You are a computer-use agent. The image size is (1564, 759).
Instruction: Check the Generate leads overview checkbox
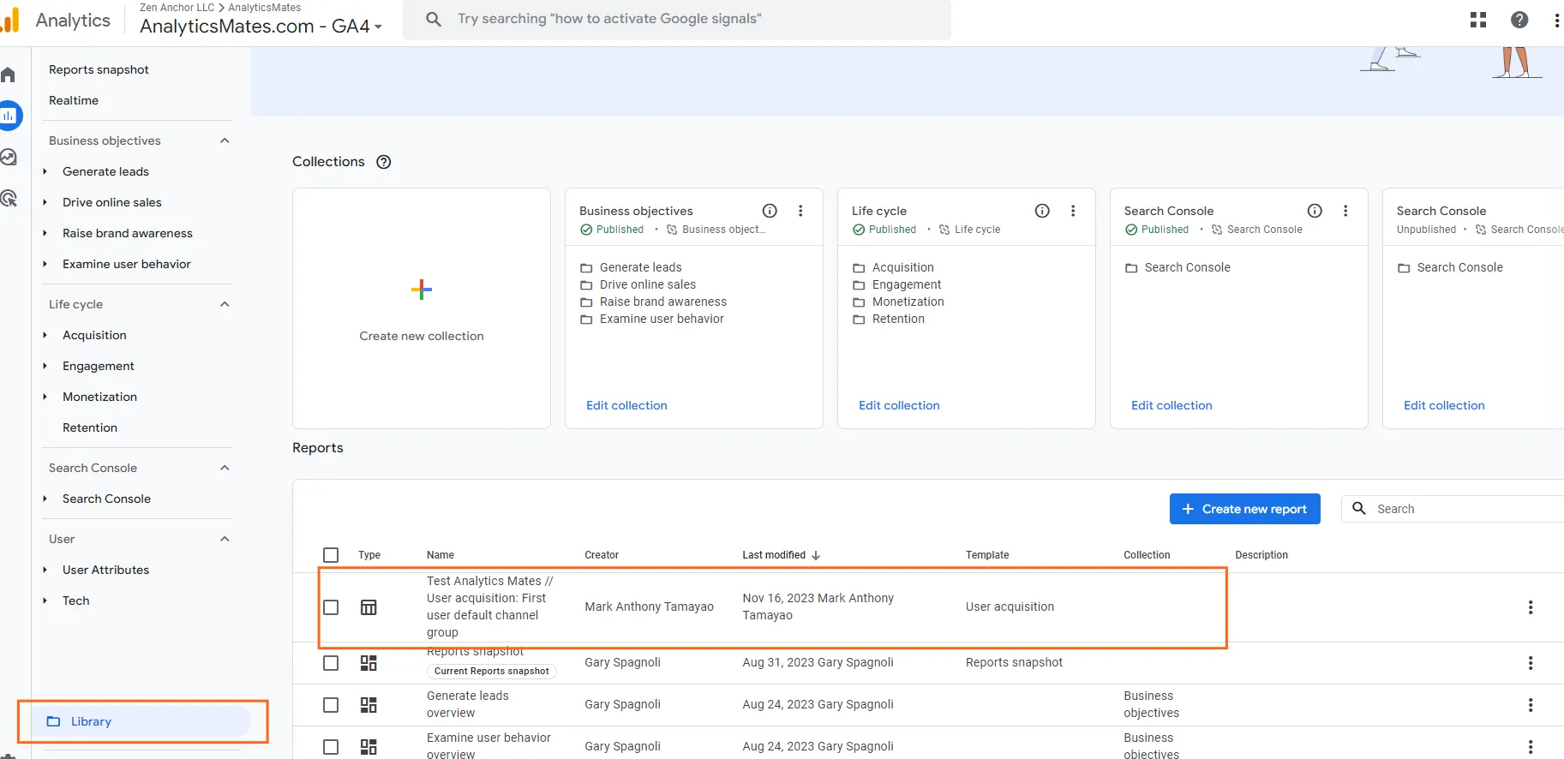click(x=331, y=705)
